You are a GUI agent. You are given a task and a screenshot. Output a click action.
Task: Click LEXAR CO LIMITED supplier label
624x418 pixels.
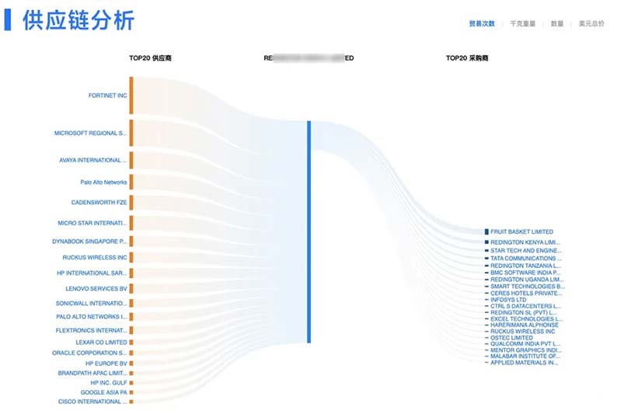click(102, 343)
